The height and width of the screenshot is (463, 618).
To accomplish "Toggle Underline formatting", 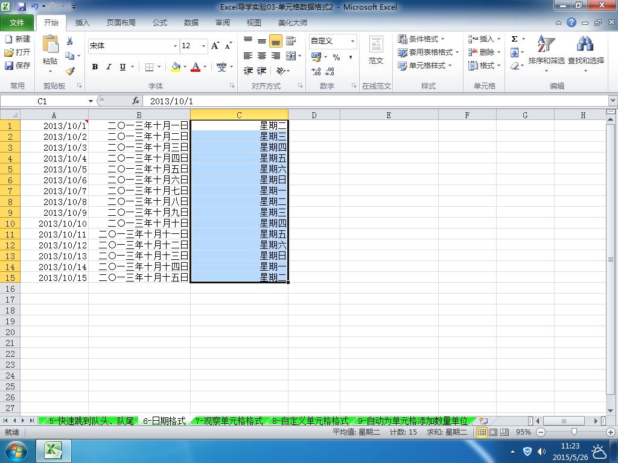I will tap(123, 67).
